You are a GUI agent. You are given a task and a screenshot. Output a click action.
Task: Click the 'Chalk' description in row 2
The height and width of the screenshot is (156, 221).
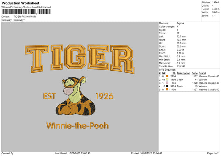click(x=180, y=80)
